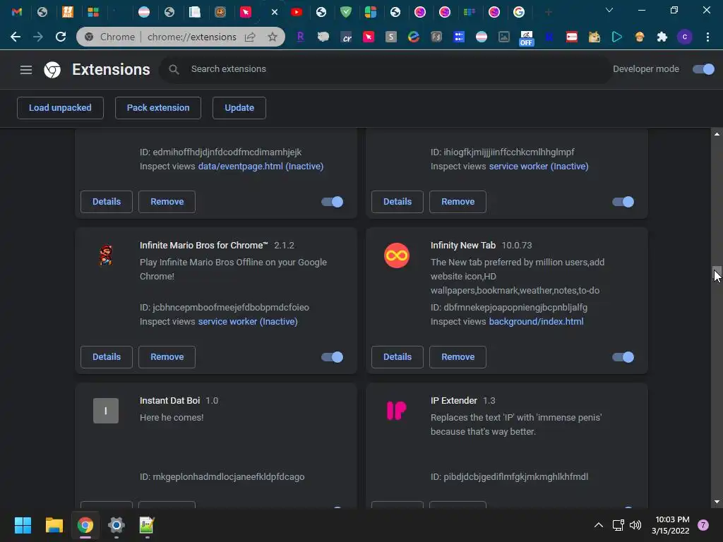Reload the extensions page
The width and height of the screenshot is (723, 542).
[x=61, y=37]
